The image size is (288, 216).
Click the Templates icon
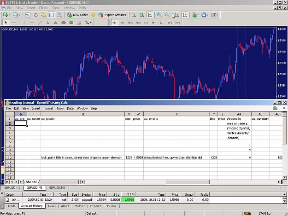[x=214, y=15]
